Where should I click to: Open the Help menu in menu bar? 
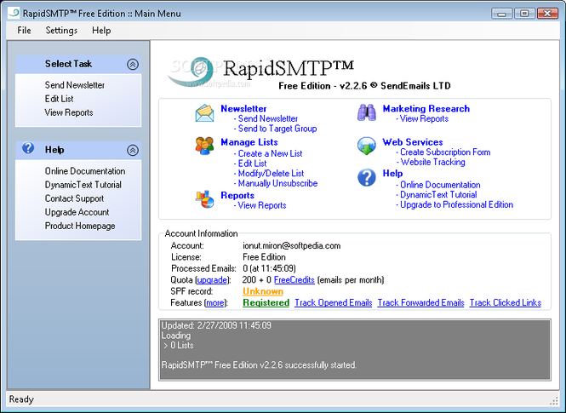pos(101,31)
